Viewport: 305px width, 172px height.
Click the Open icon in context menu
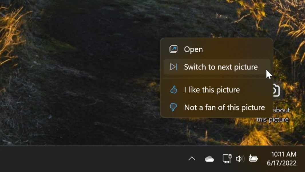[173, 49]
